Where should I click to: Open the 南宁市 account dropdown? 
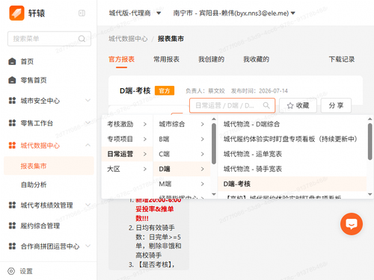click(234, 13)
